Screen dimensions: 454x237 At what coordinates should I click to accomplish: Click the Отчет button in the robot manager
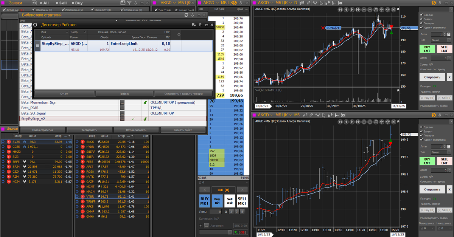tap(64, 93)
